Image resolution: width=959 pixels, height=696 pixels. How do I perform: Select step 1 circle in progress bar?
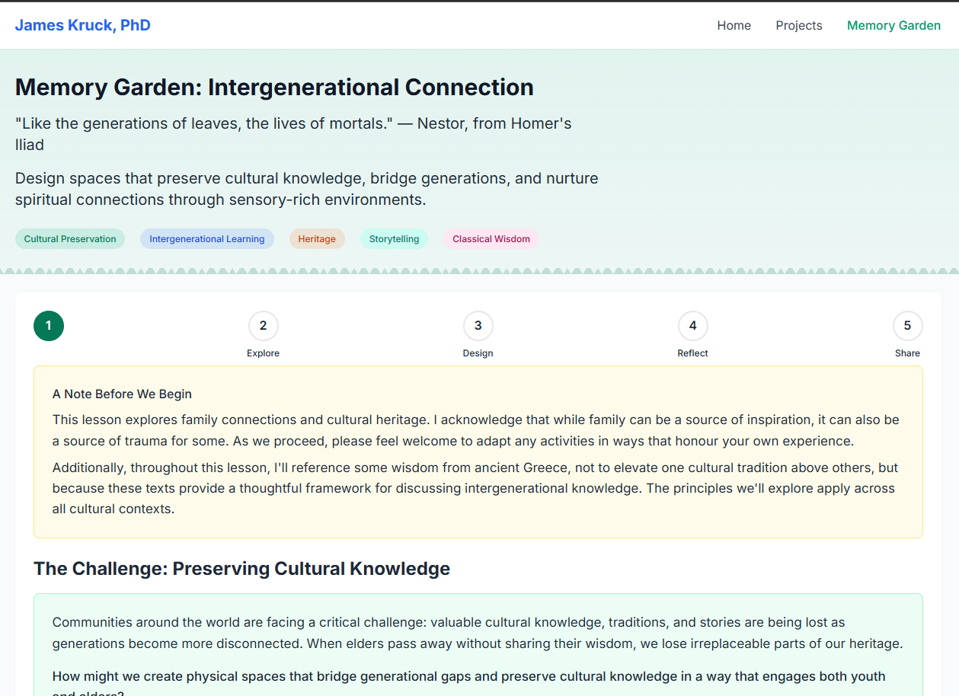pos(49,326)
